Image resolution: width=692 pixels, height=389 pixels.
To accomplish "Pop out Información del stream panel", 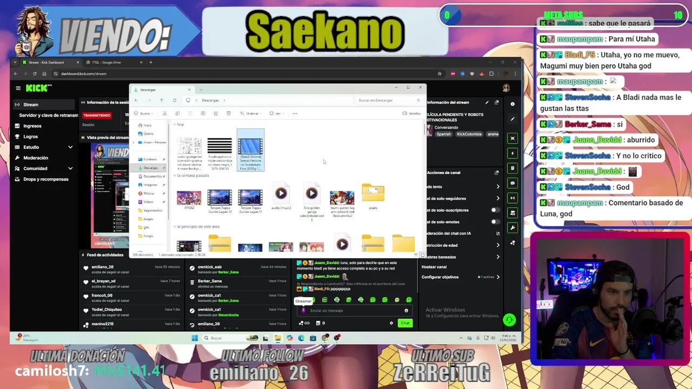I will coord(496,102).
